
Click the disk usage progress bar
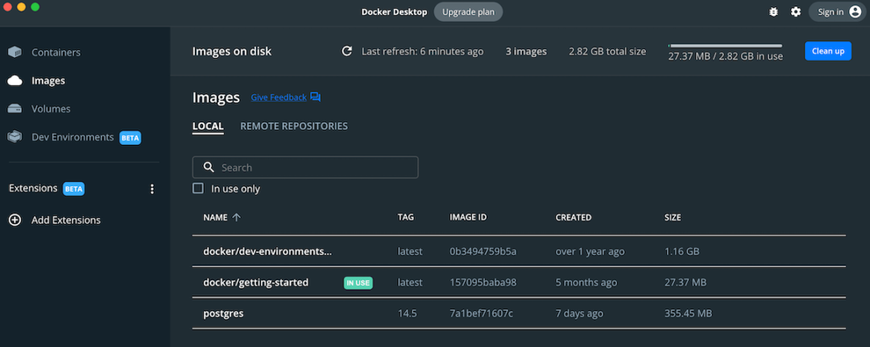(x=725, y=46)
